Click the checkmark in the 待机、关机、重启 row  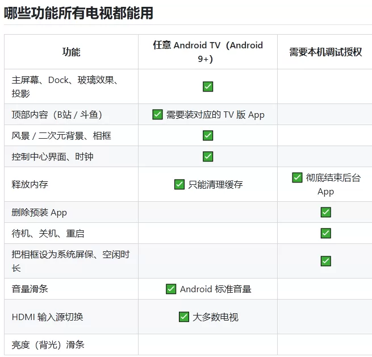326,233
